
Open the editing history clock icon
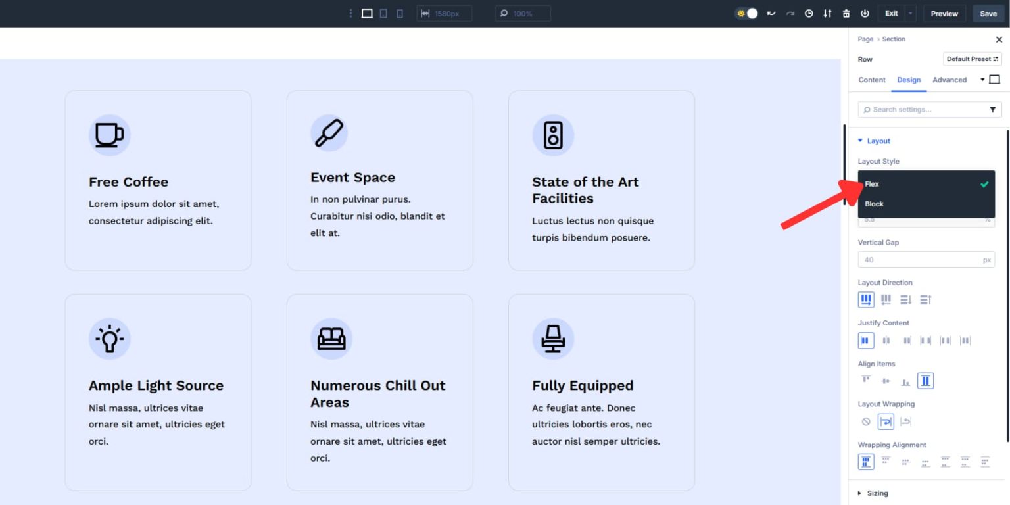[809, 13]
